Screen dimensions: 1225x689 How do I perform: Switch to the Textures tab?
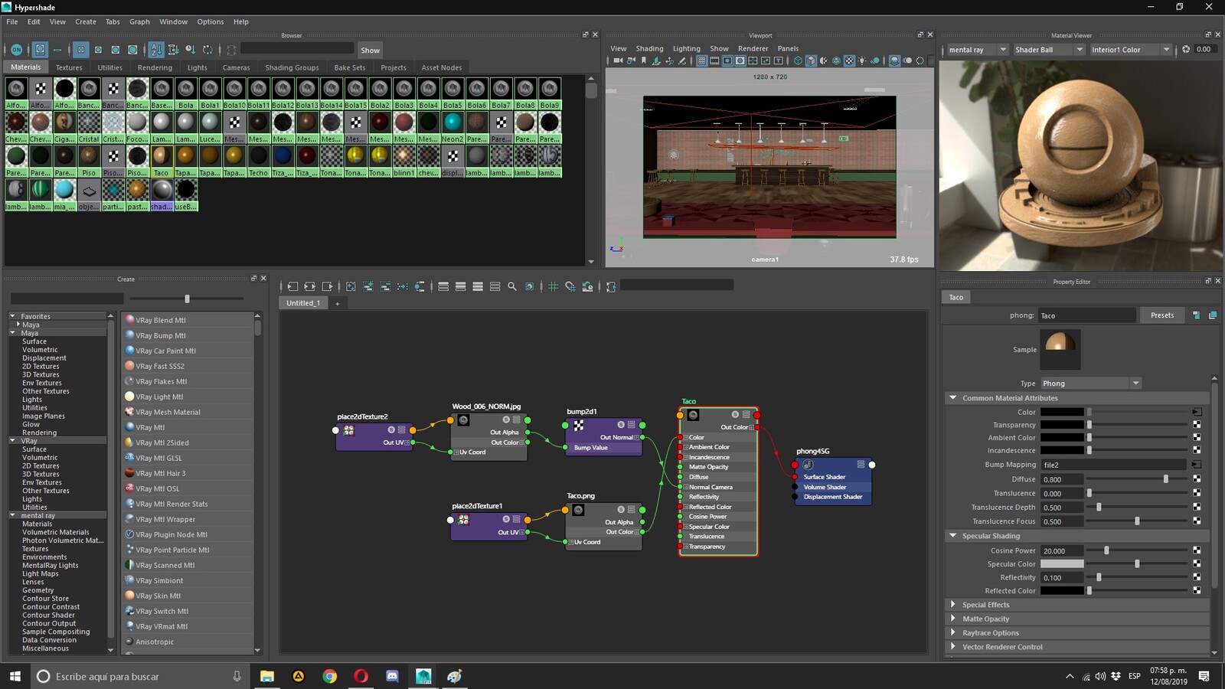tap(69, 67)
